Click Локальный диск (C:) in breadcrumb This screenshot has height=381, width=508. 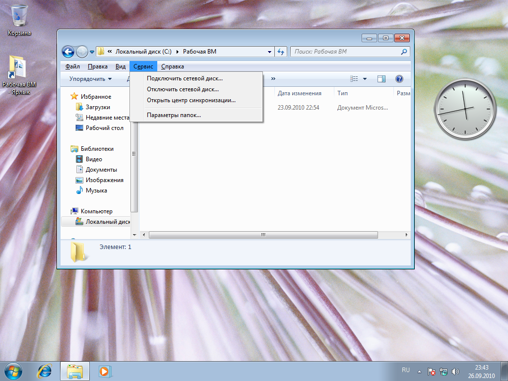(143, 52)
